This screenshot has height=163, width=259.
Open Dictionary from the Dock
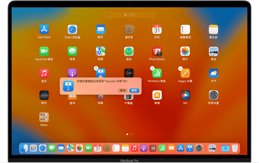[x=153, y=148]
